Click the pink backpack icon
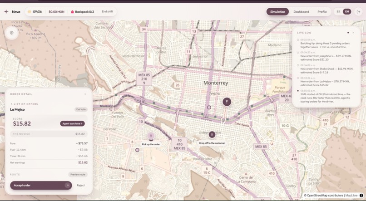The height and width of the screenshot is (201, 366). 72,12
